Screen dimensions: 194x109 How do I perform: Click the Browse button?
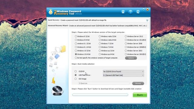[x=138, y=84]
